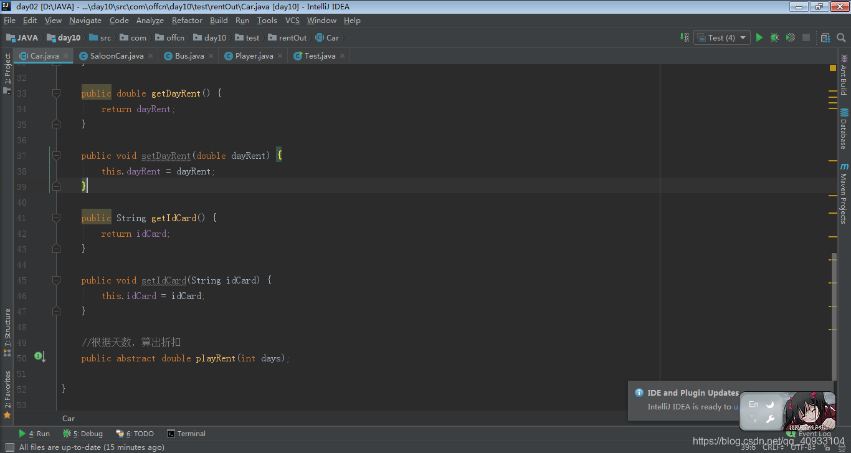The image size is (851, 453).
Task: Click the vertical editor scrollbar thumb
Action: (x=834, y=316)
